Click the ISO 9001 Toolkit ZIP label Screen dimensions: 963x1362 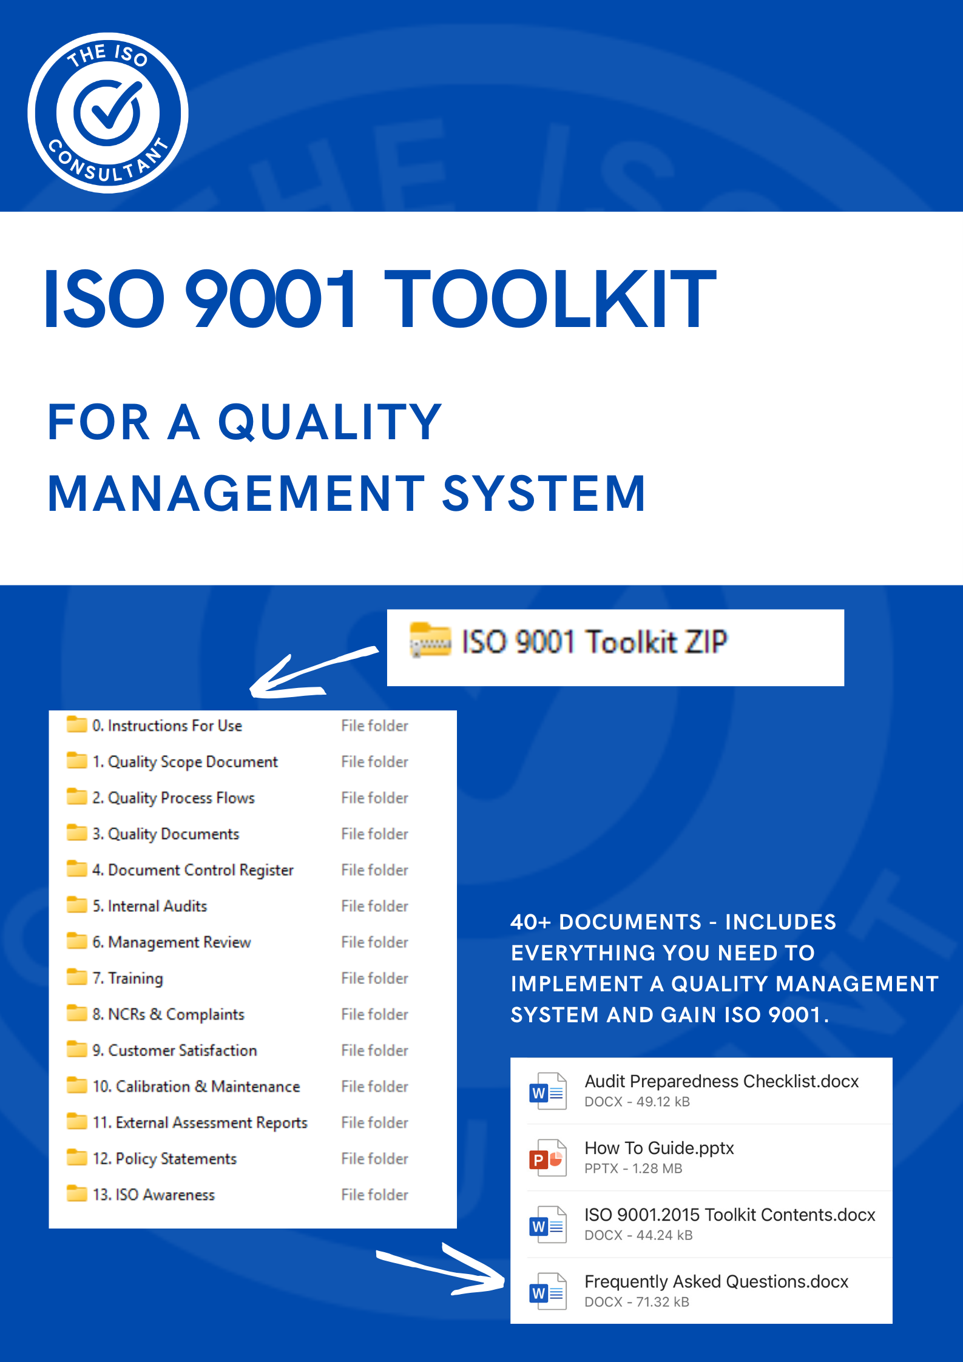click(593, 642)
